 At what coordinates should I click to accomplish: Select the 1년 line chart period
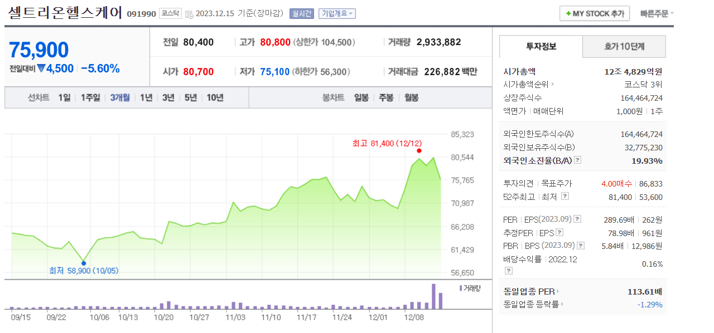click(146, 97)
